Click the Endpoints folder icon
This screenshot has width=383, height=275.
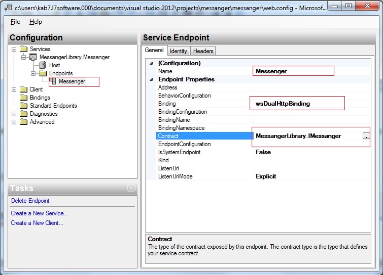[x=43, y=73]
